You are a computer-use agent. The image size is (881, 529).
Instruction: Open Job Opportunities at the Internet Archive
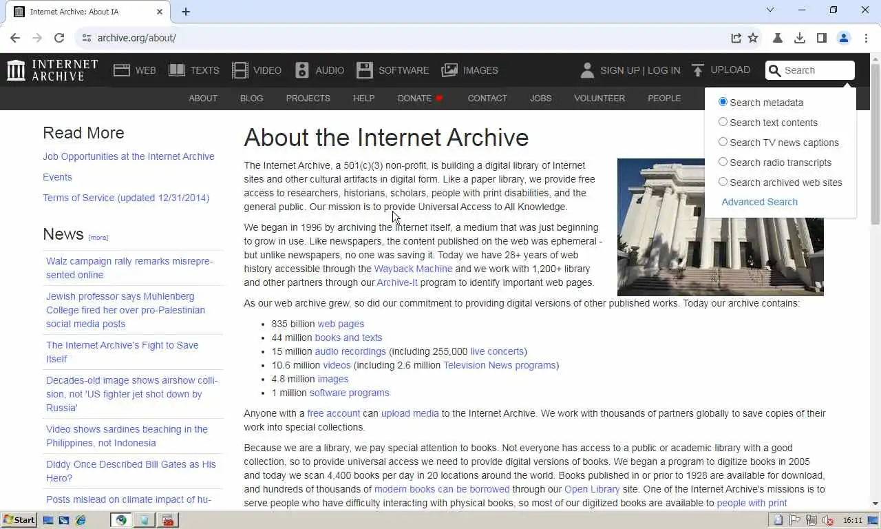click(x=129, y=156)
